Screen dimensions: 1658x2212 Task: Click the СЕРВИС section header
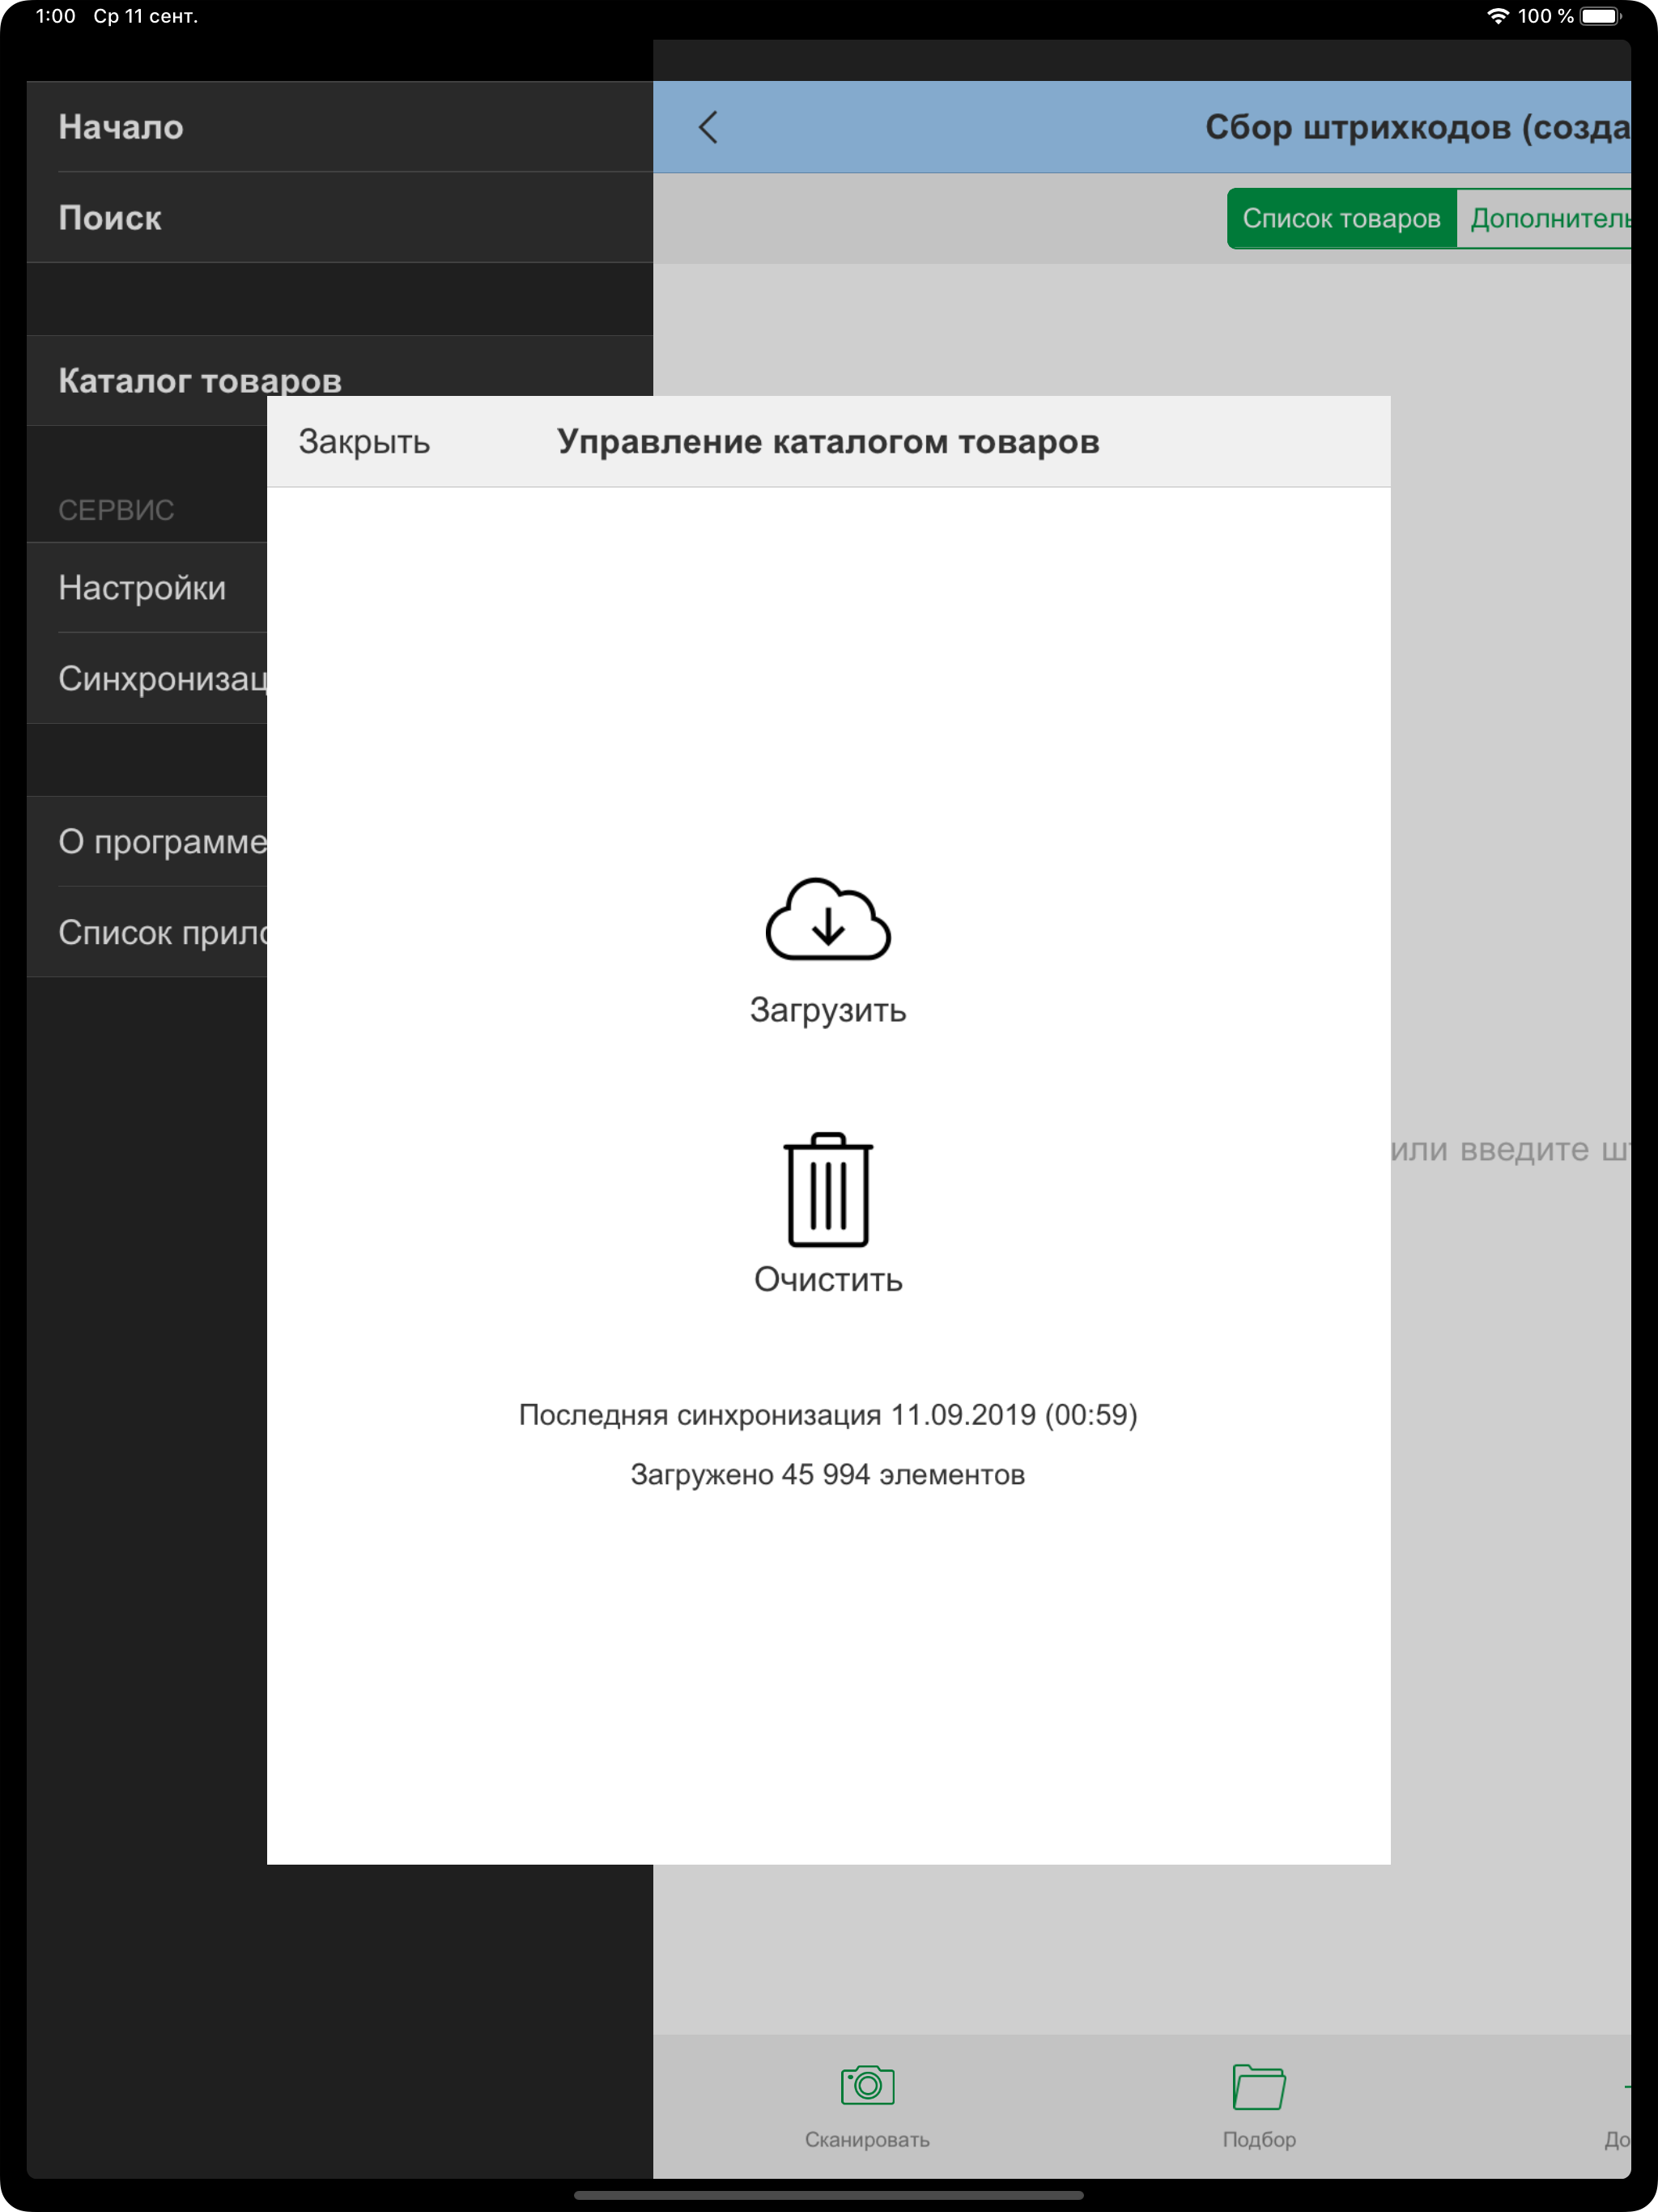116,510
